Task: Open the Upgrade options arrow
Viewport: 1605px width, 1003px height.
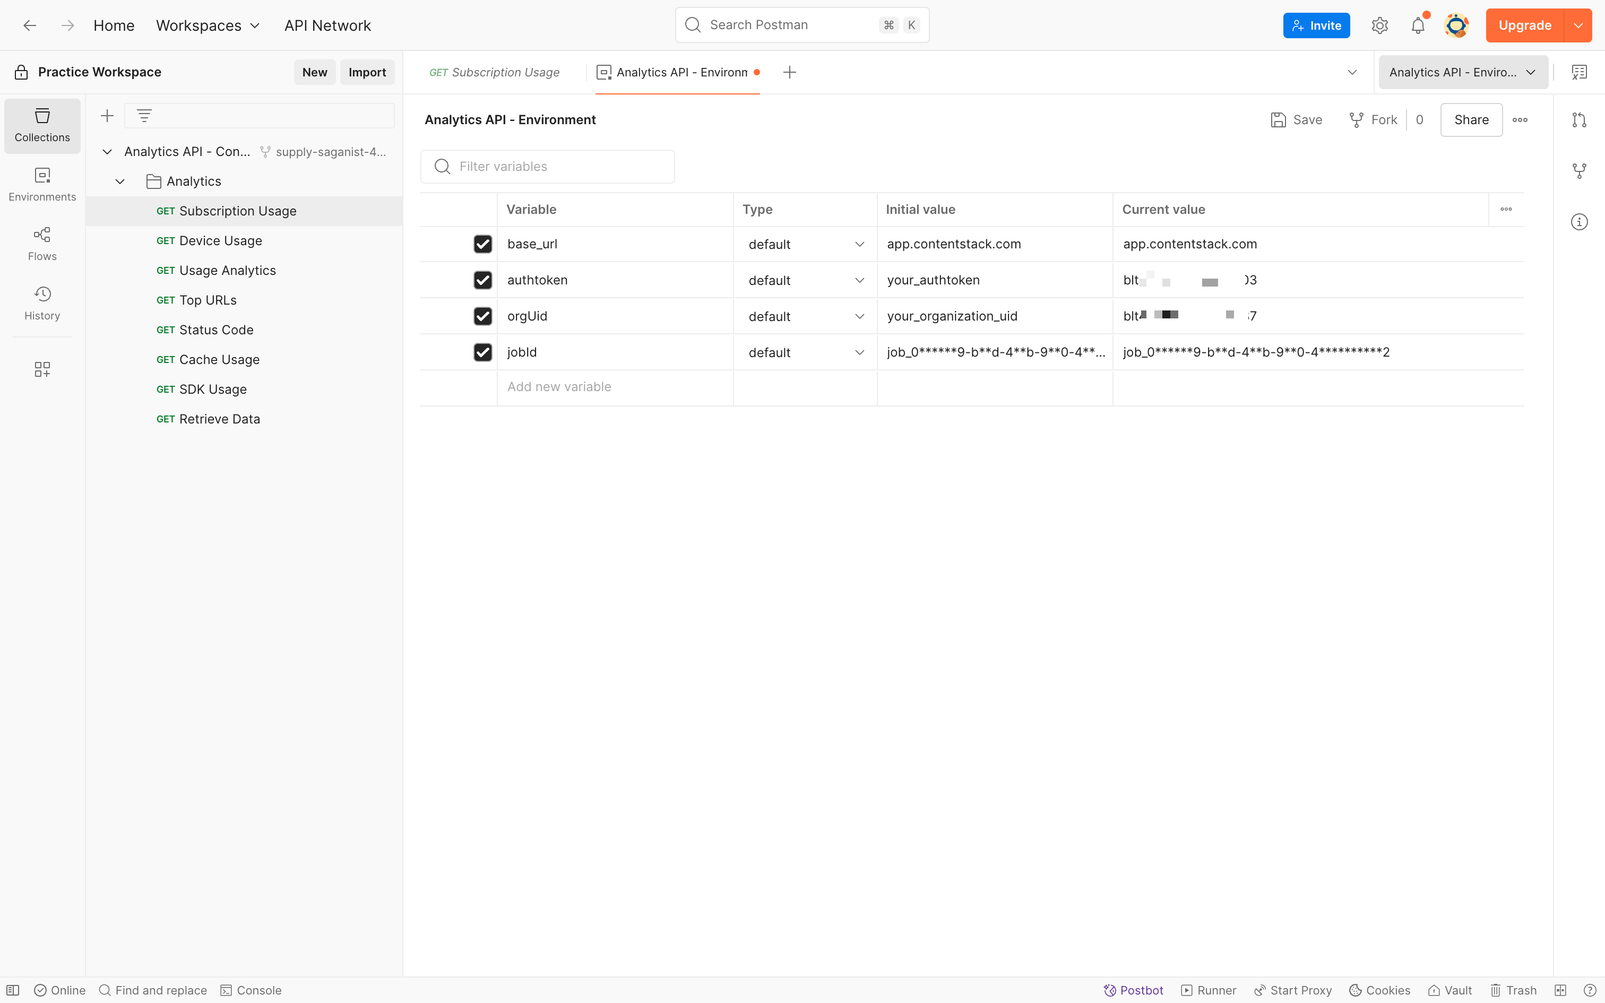Action: click(1578, 25)
